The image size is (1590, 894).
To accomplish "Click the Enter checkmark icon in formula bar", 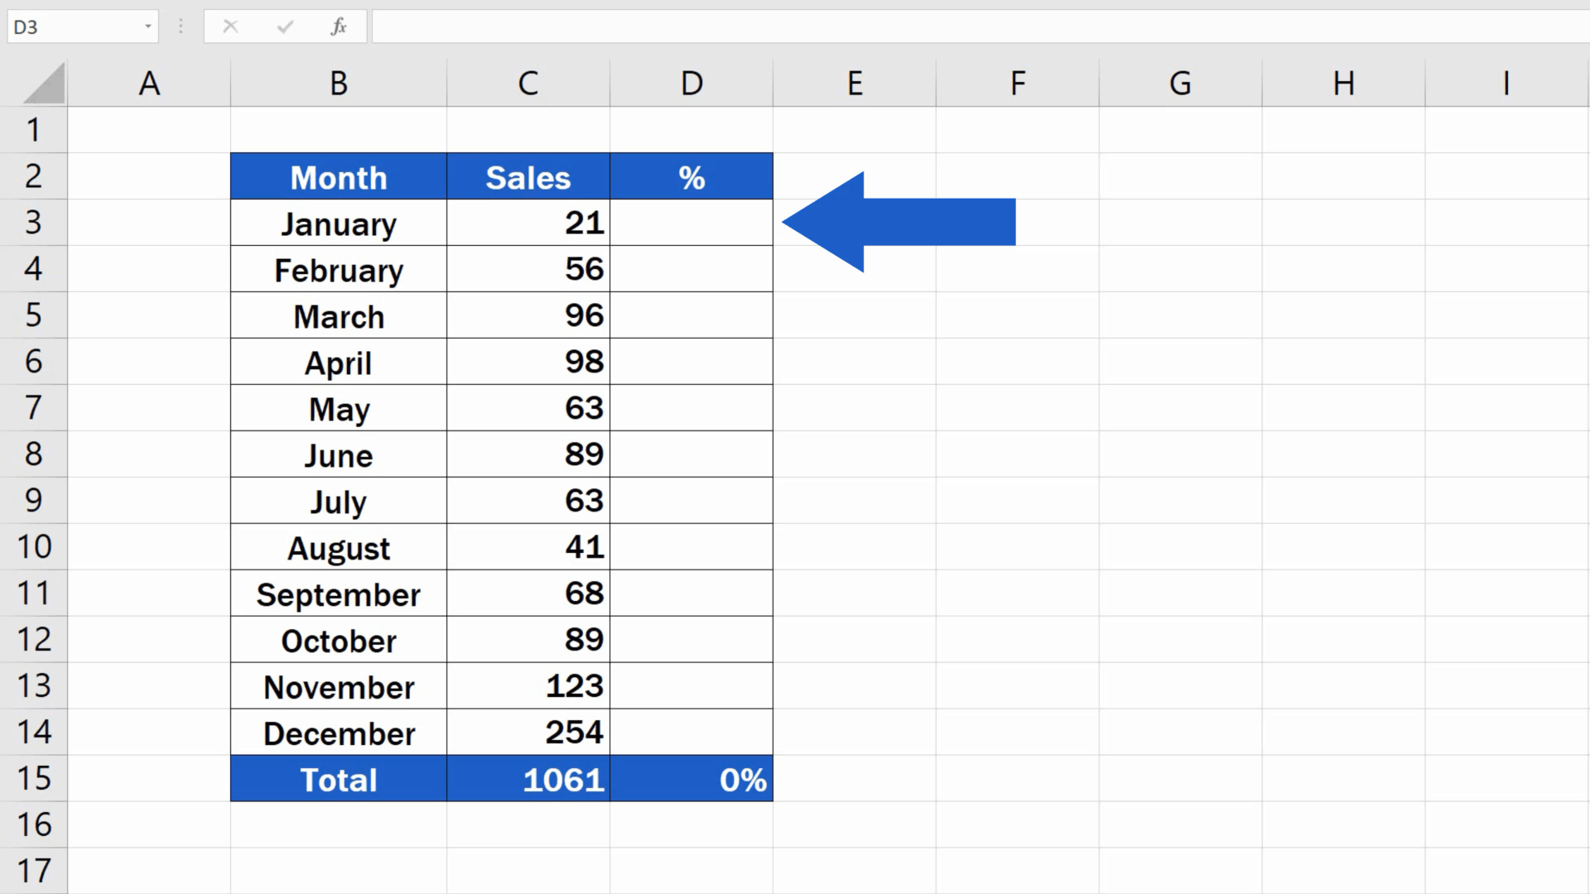I will [284, 26].
